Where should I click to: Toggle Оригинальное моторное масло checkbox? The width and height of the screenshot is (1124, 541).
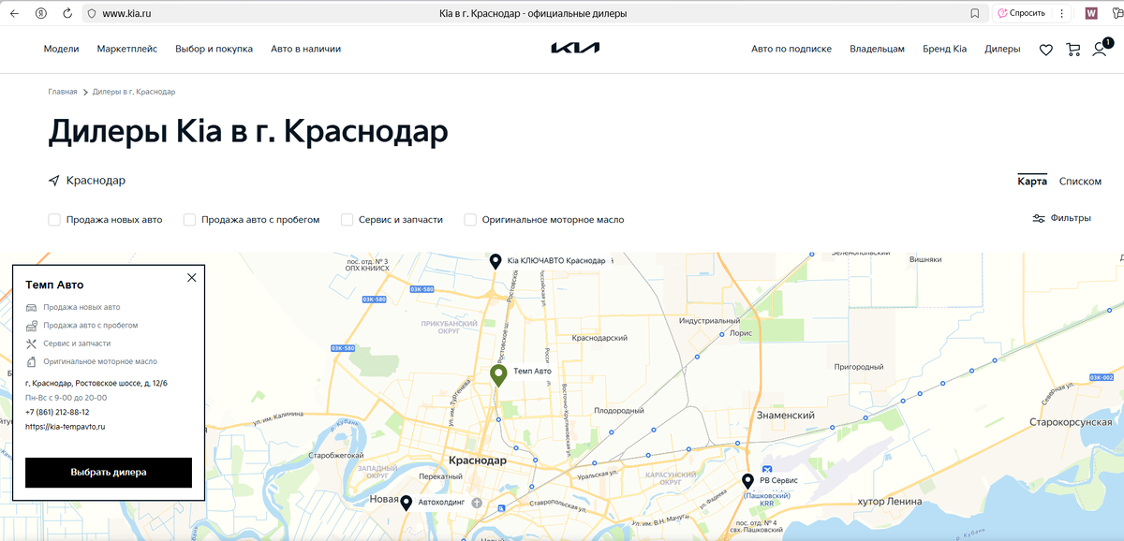pos(470,220)
